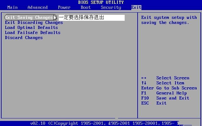Open the Security tab
202x126 pixels.
click(x=111, y=7)
